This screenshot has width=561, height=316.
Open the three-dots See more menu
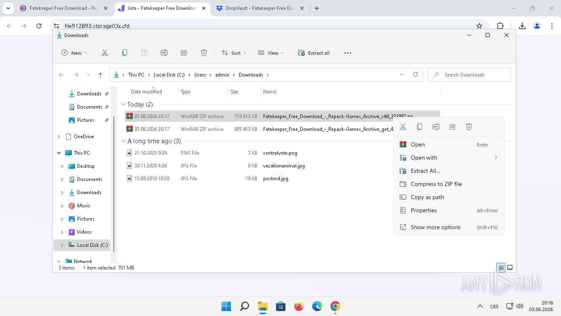point(348,53)
